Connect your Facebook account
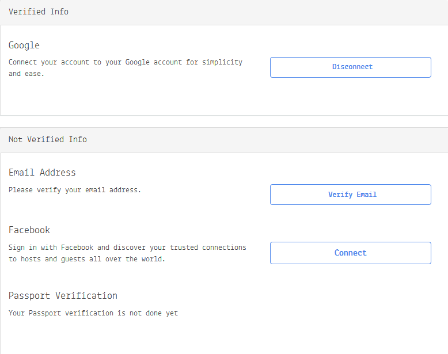Viewport: 448px width, 354px height. click(351, 253)
